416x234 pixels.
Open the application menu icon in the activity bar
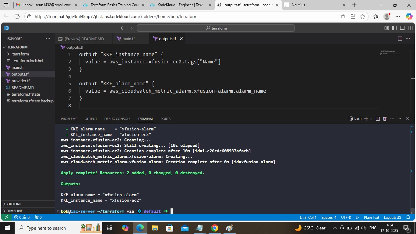tap(7, 28)
